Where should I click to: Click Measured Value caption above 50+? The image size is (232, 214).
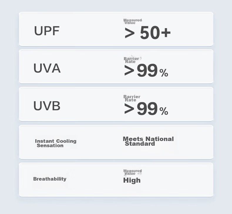132,21
